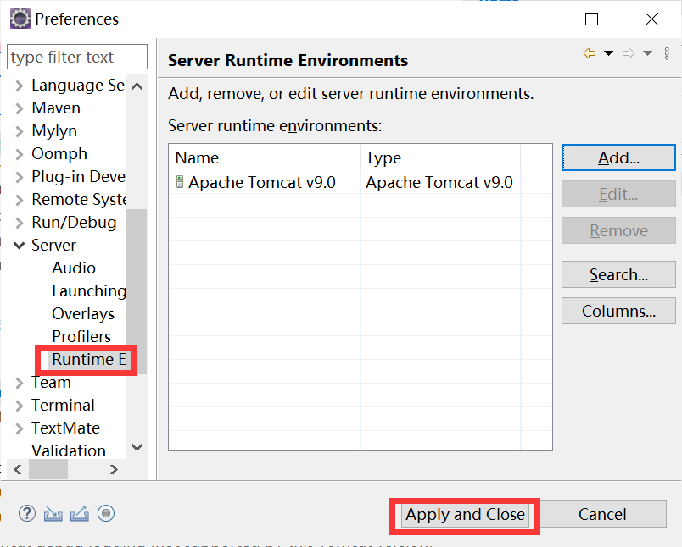Image resolution: width=682 pixels, height=547 pixels.
Task: Open the back history dropdown arrow
Action: (x=608, y=53)
